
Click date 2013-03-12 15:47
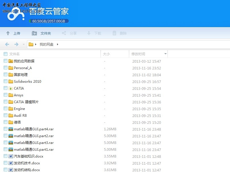pyautogui.click(x=147, y=61)
